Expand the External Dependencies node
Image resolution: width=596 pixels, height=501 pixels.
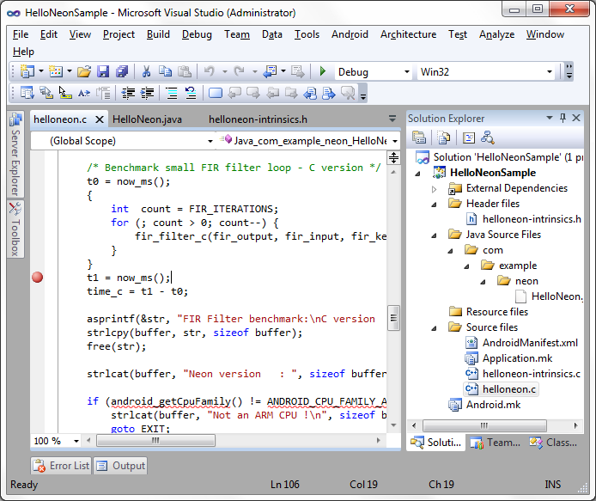pyautogui.click(x=435, y=188)
